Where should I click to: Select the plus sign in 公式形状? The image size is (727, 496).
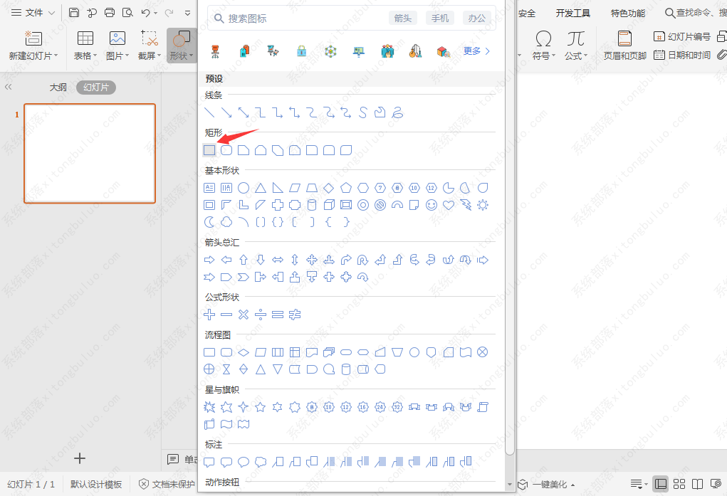(209, 315)
